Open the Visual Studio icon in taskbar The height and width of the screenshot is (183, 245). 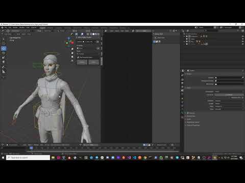pos(129,158)
